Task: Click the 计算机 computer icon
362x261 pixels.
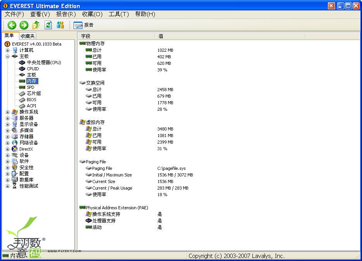Action: pyautogui.click(x=15, y=50)
